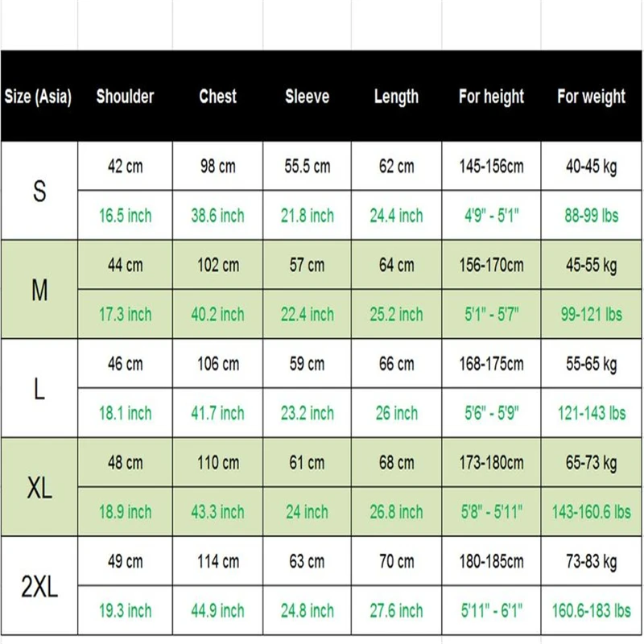Click the 2XL size row label
Screen dimensions: 644x644
coord(39,587)
